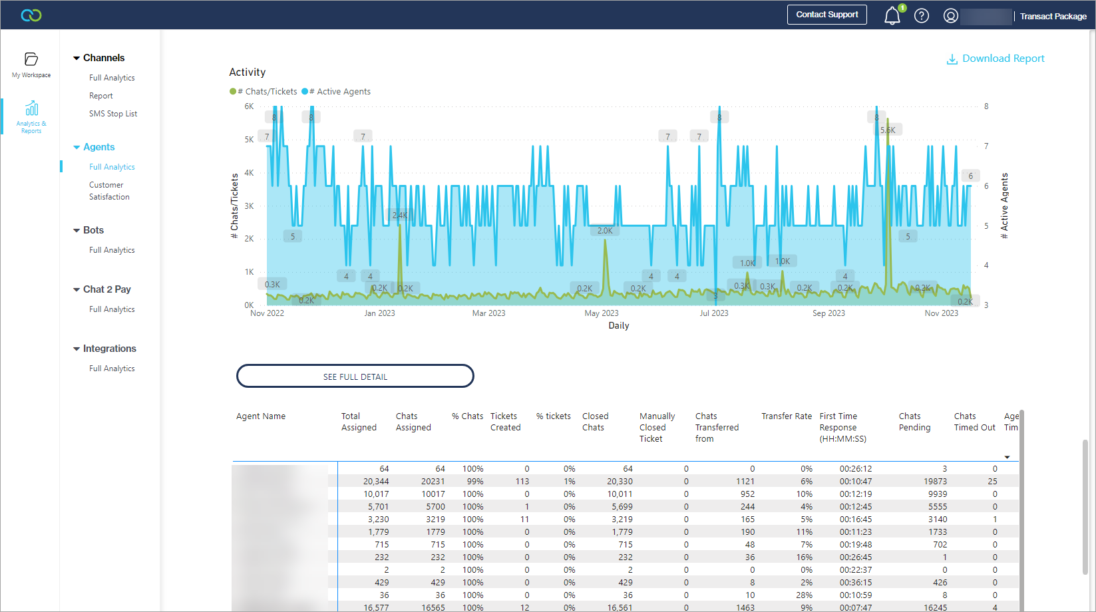Collapse the Chat 2 Pay section
1096x612 pixels.
point(77,290)
